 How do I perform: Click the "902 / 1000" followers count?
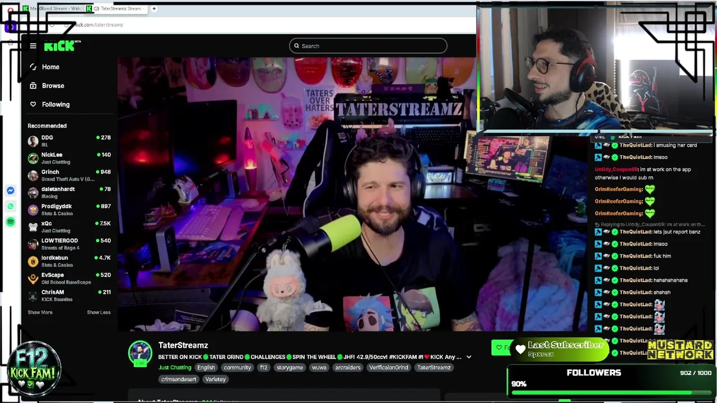696,373
